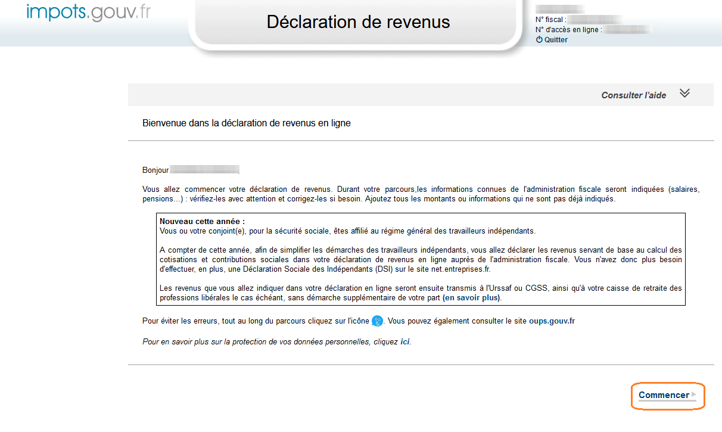722x432 pixels.
Task: Click the blurred name after Bonjour
Action: click(x=204, y=170)
